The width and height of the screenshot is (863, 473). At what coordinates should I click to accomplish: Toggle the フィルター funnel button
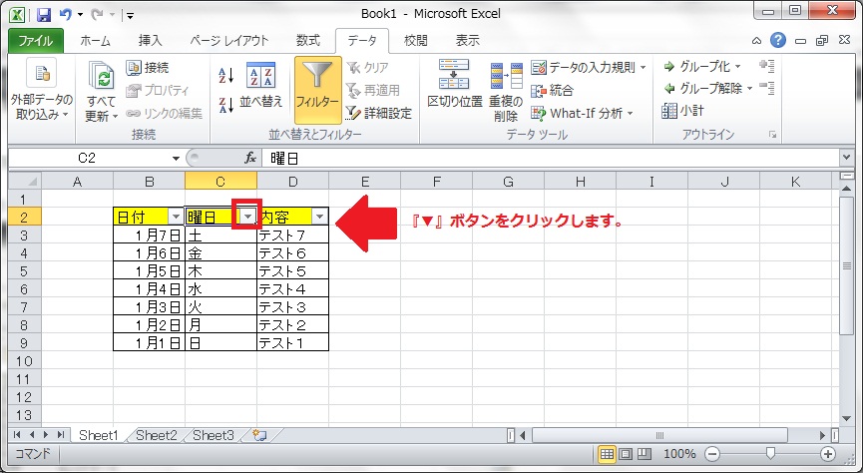tap(317, 90)
